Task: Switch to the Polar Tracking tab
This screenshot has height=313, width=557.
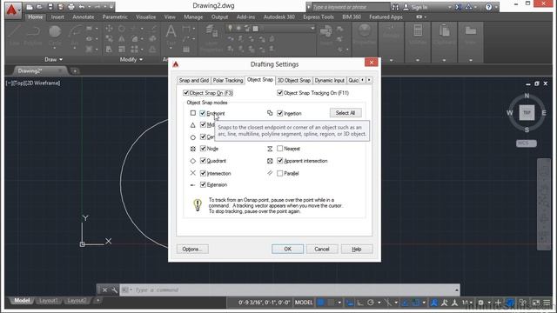Action: (228, 81)
